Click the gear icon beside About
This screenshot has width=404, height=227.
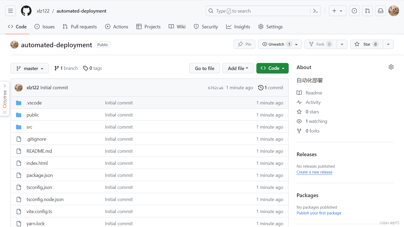coord(391,67)
